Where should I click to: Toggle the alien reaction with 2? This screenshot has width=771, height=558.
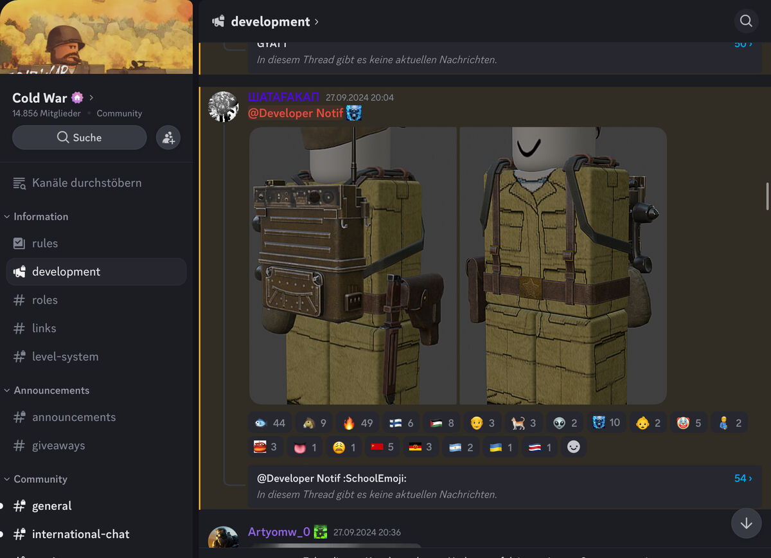[565, 422]
